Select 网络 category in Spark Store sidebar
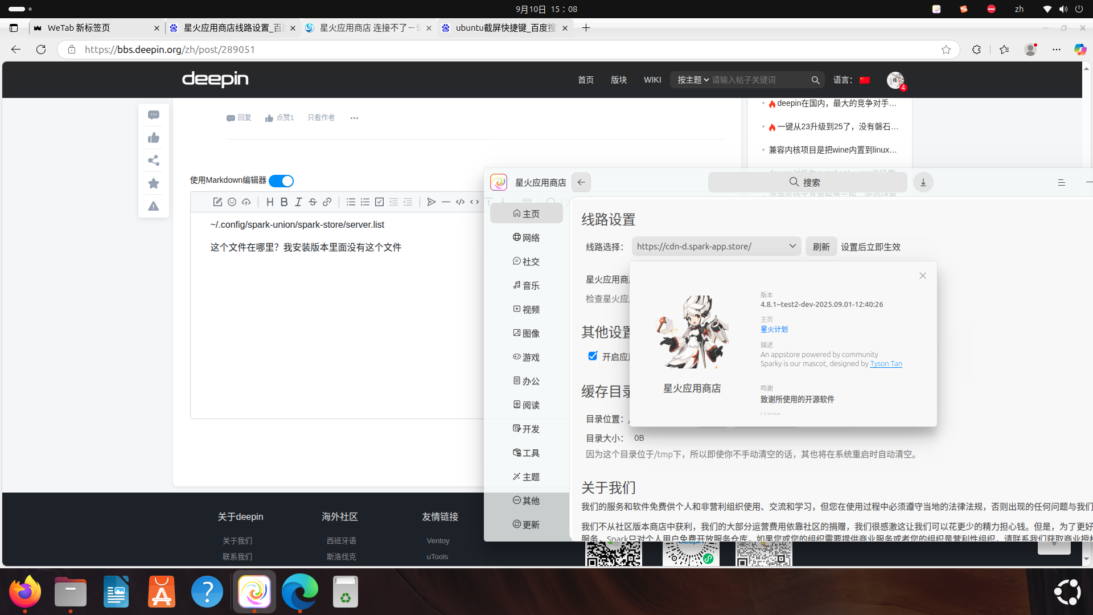The height and width of the screenshot is (615, 1093). (x=526, y=237)
